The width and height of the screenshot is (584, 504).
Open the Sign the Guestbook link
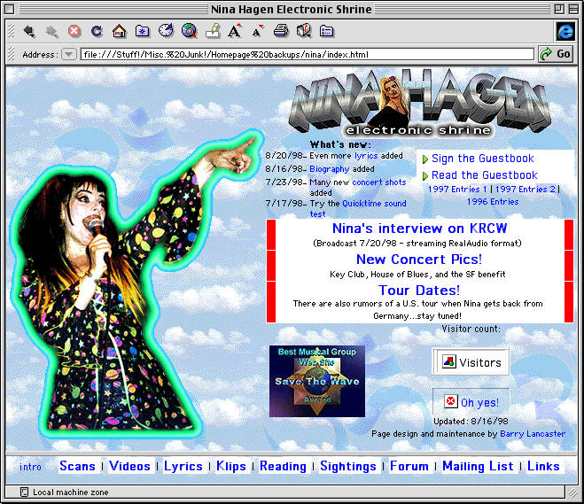pos(482,159)
